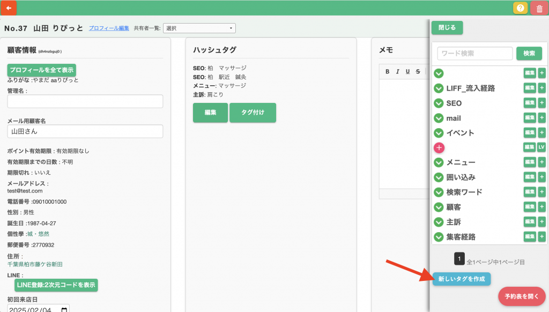Screen dimensions: 549x312
Task: Click the plus icon beside イベント tag
Action: coord(541,133)
